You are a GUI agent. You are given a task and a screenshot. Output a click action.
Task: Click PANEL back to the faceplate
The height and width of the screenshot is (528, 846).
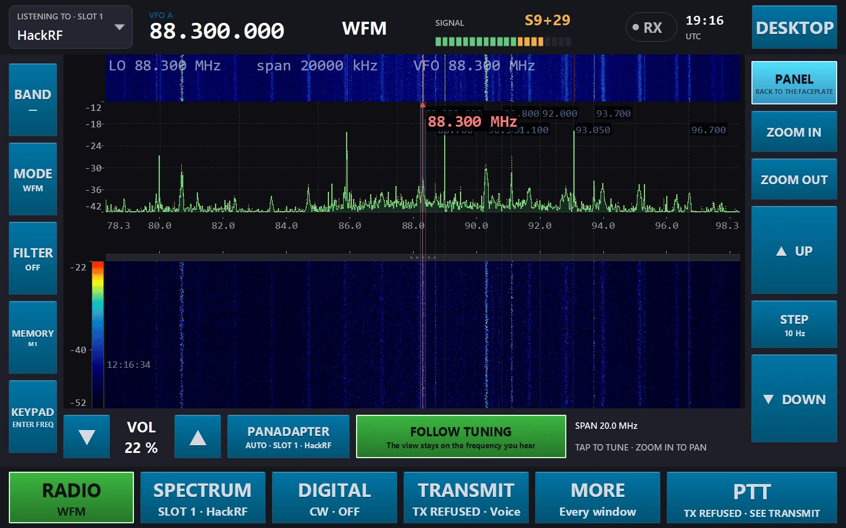794,83
